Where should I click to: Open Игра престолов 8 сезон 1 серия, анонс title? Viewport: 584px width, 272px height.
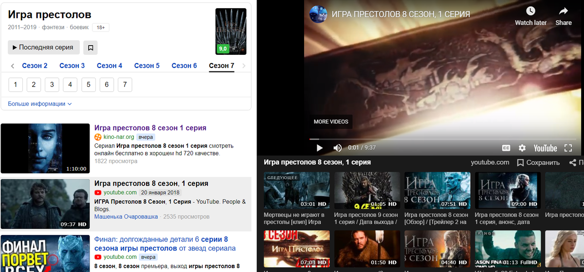(507, 218)
